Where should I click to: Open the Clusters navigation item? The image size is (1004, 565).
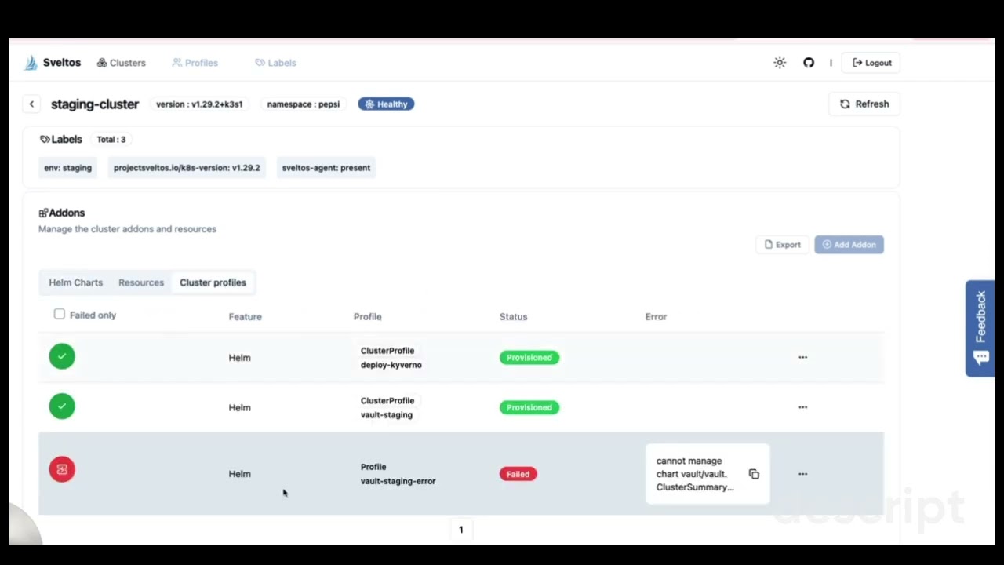(x=122, y=63)
